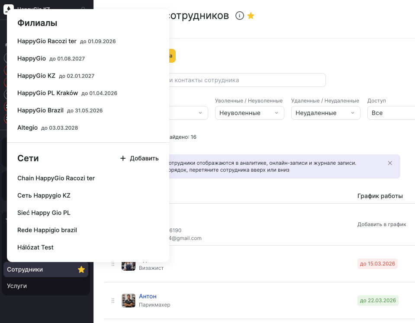Image resolution: width=415 pixels, height=323 pixels.
Task: Select HappyGio Racozi ter branch
Action: pos(47,41)
